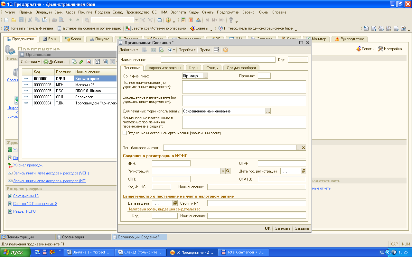Click Add copy icon in Организации list
This screenshot has height=257, width=412.
74,62
